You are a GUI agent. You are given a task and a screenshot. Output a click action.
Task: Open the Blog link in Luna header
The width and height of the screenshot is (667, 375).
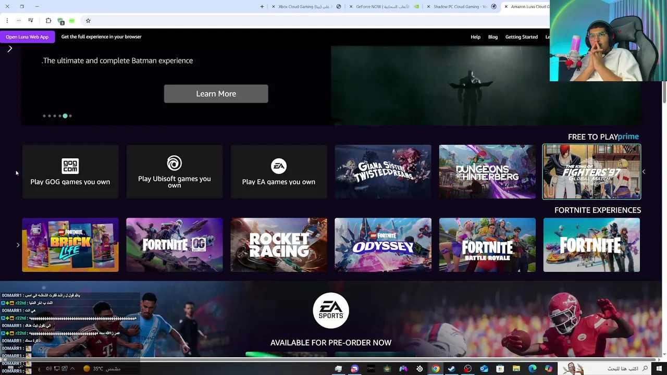[x=493, y=37]
